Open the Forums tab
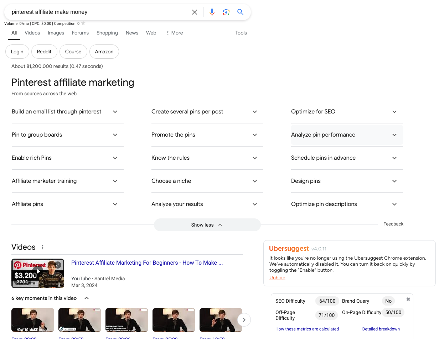The image size is (439, 339). click(x=80, y=33)
